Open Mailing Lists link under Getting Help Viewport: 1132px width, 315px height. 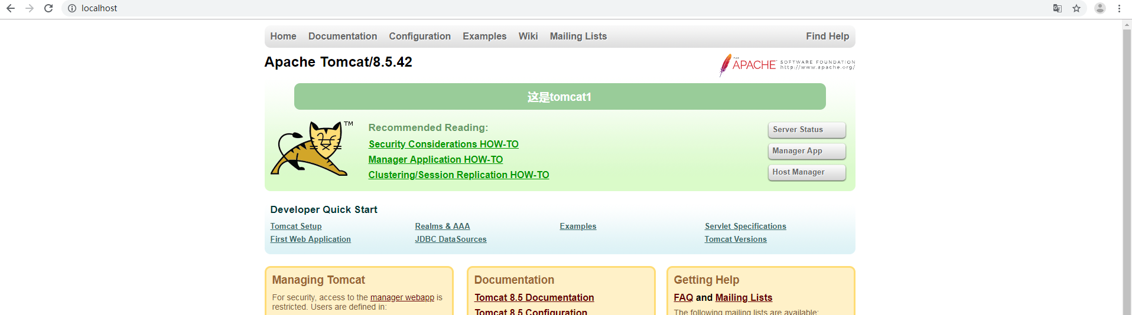pos(744,297)
